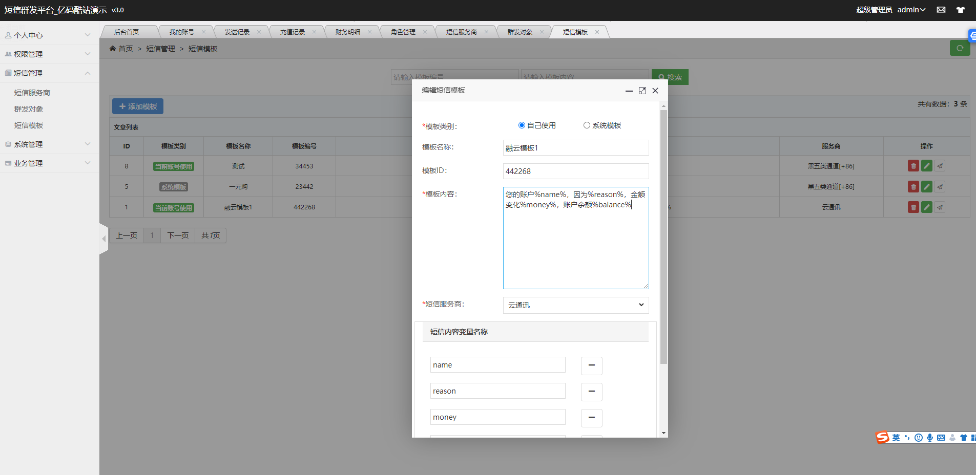Edit the 一元购 template with pencil icon

tap(926, 187)
